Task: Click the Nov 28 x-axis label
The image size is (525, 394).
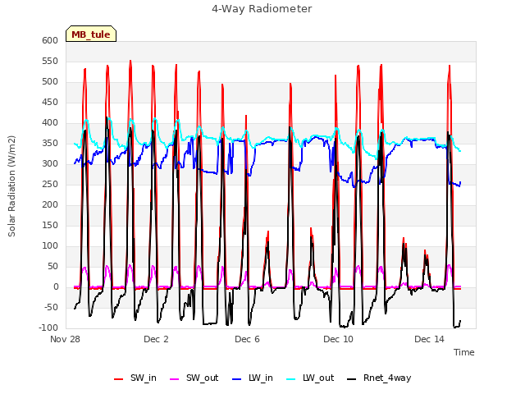Action: click(x=66, y=339)
